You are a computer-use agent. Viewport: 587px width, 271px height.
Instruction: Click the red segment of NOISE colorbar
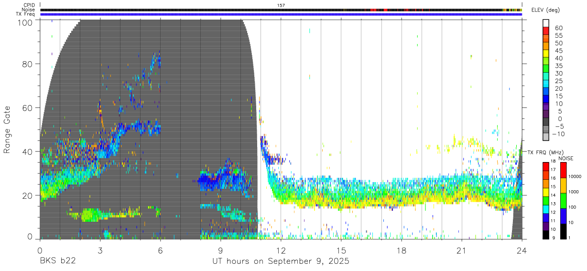point(563,170)
